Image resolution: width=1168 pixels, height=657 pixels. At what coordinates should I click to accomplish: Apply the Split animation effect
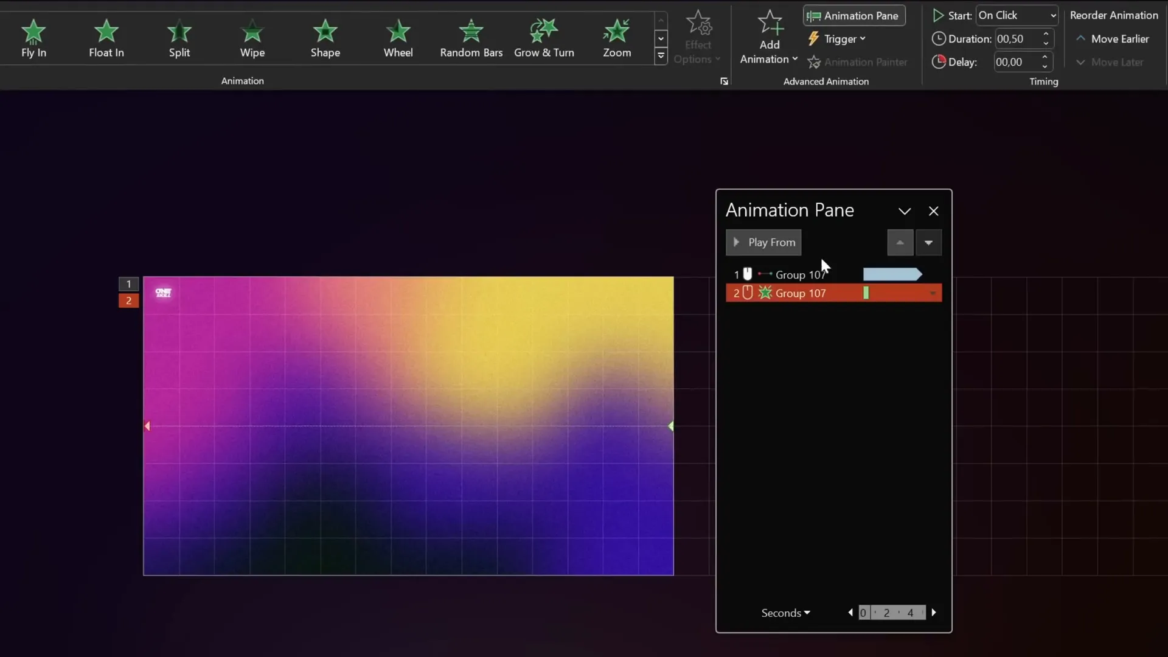click(x=179, y=38)
